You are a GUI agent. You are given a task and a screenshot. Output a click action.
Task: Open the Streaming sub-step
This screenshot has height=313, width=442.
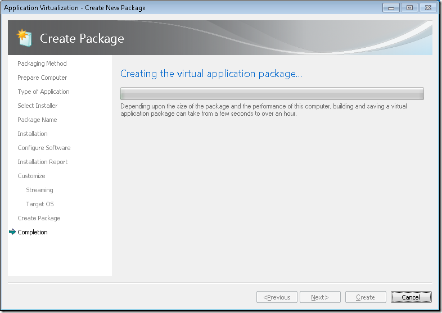pyautogui.click(x=39, y=190)
